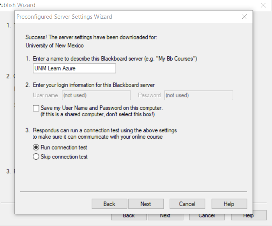
Task: Close the background Publish Wizard window
Action: [263, 5]
